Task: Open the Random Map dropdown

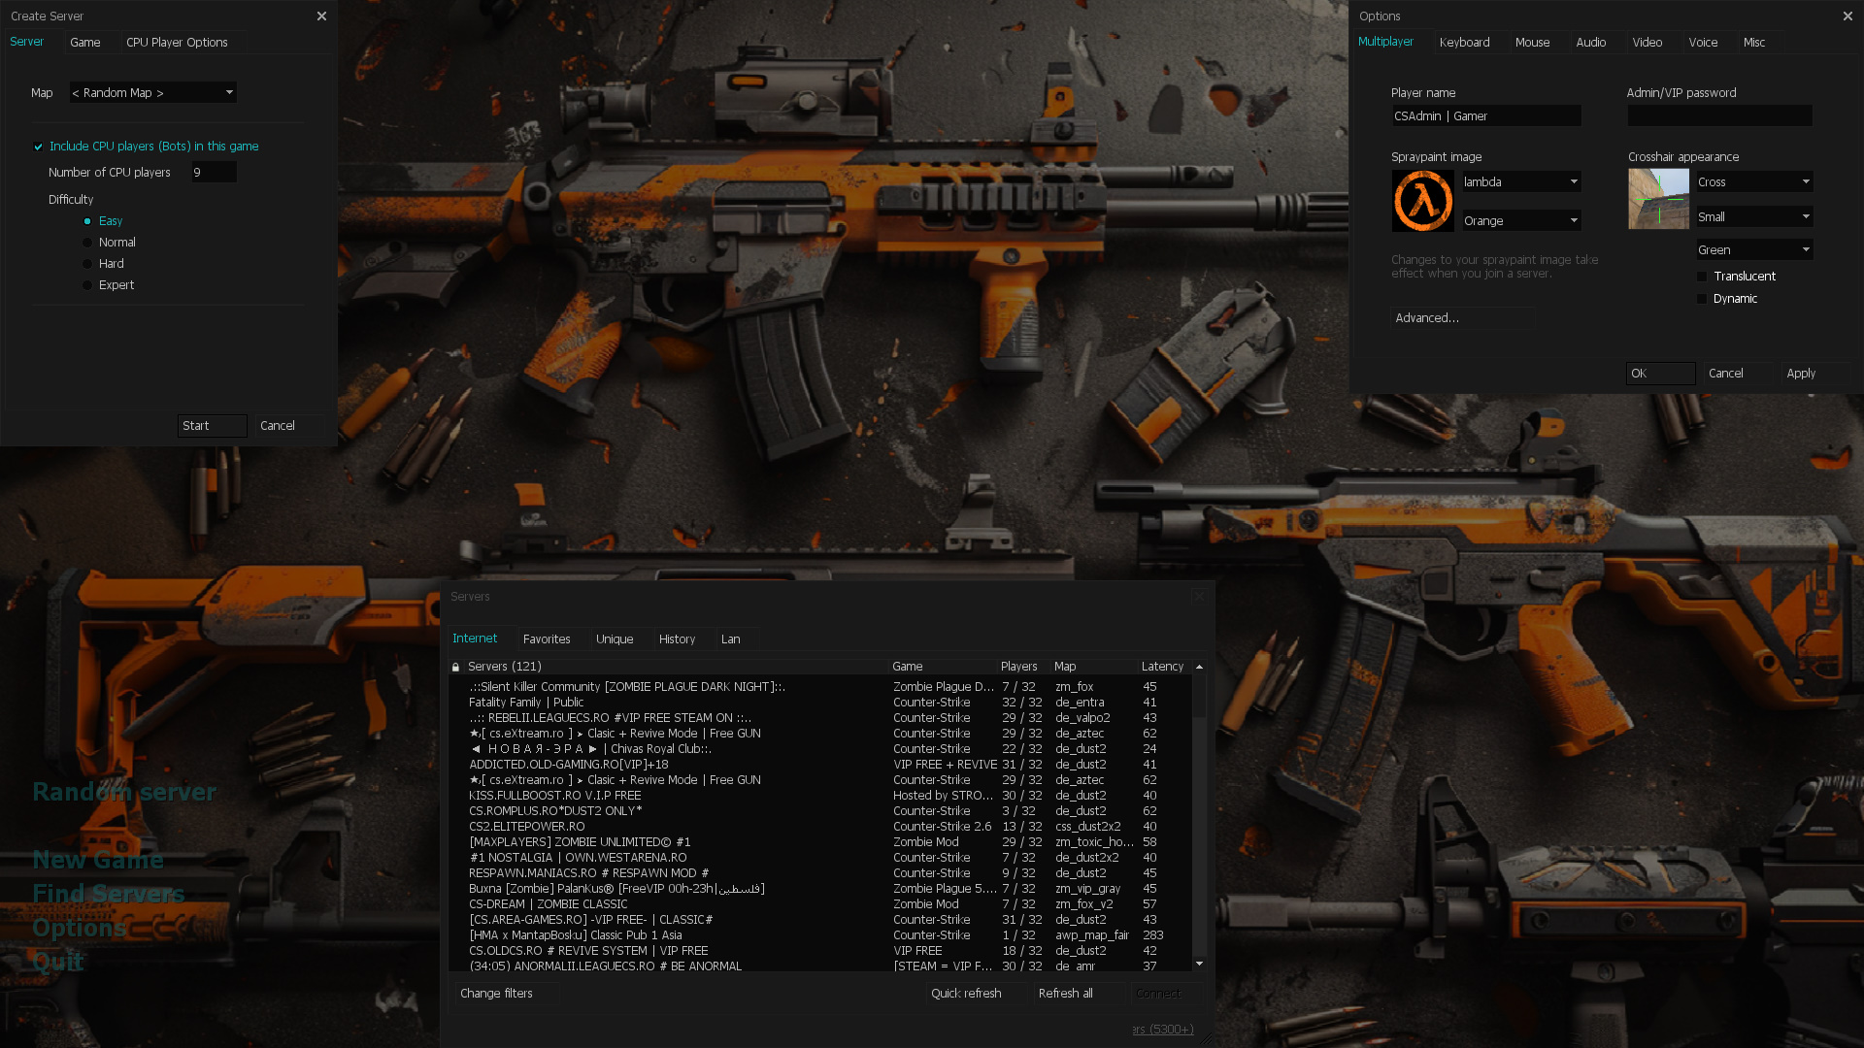Action: pyautogui.click(x=152, y=93)
